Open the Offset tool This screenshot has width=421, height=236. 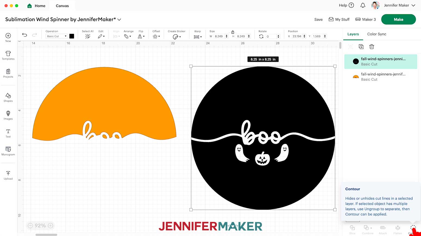[x=156, y=36]
